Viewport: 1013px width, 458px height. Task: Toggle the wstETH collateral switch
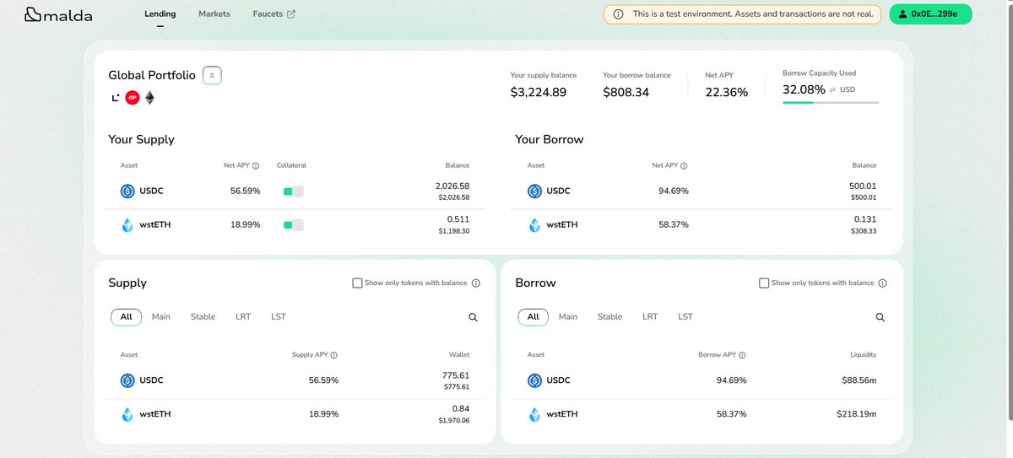coord(293,225)
